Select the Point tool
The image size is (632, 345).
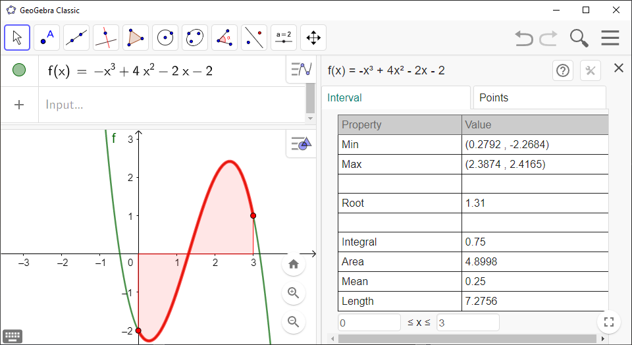47,38
